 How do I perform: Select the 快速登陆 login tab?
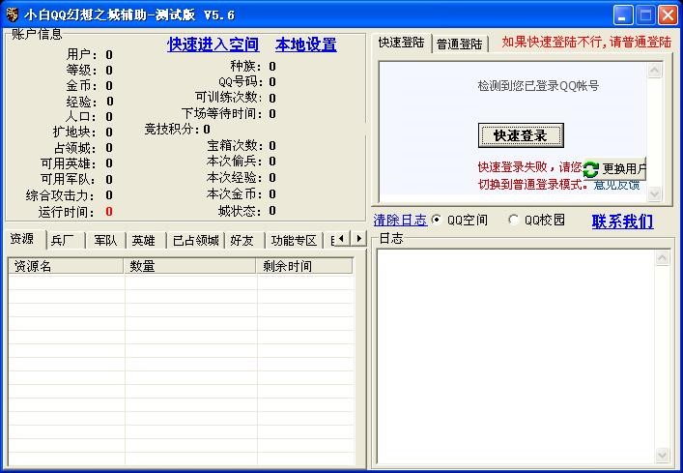coord(401,43)
